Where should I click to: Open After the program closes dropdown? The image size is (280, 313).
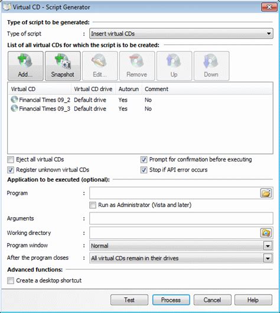pos(181,258)
